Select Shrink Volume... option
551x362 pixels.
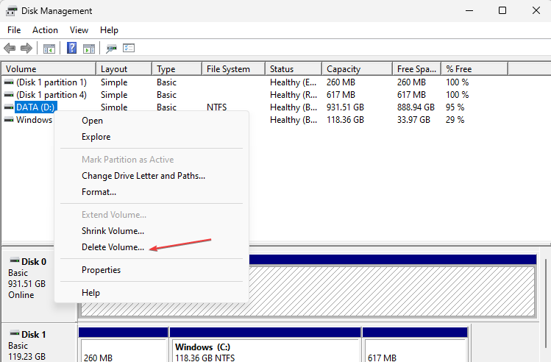pos(152,231)
